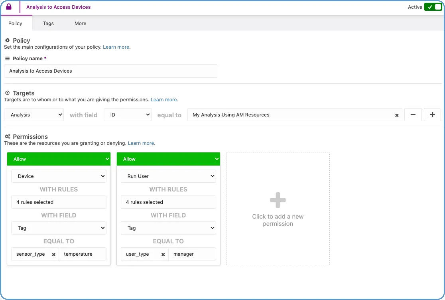Remove the sensor_type tag key
This screenshot has height=300, width=445.
click(x=53, y=255)
